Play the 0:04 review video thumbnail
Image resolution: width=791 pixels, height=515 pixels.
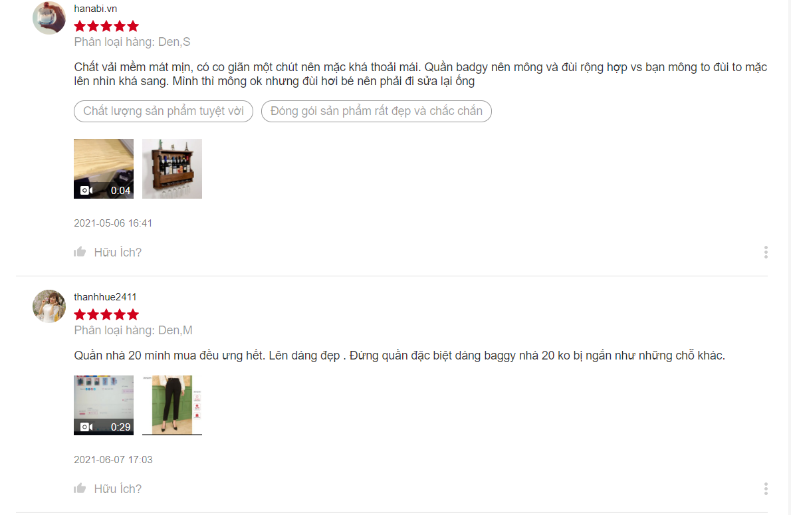(x=104, y=169)
